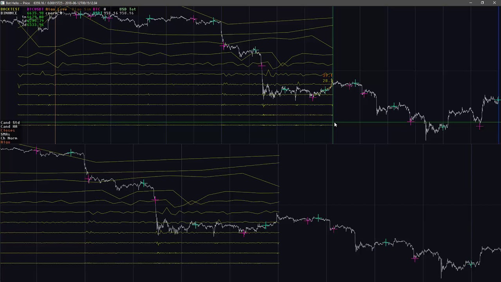Click the price value 6635.98
The width and height of the screenshot is (501, 282).
tap(35, 13)
